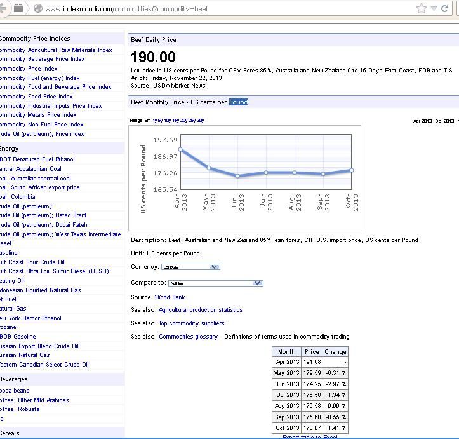Open Indonesian Liquified Natural Gas link
This screenshot has height=439, width=459.
(41, 290)
